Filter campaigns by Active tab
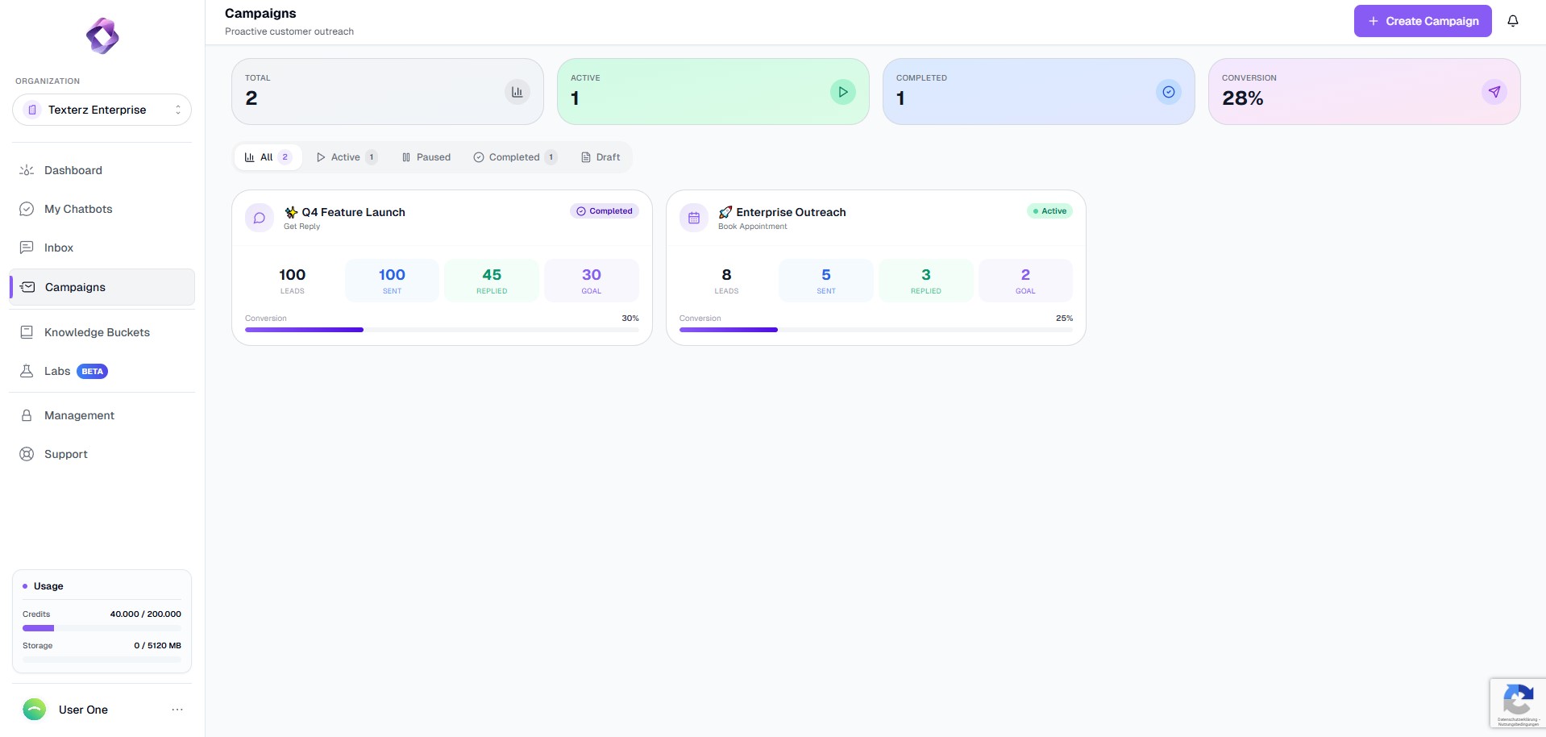This screenshot has width=1546, height=737. pyautogui.click(x=346, y=157)
